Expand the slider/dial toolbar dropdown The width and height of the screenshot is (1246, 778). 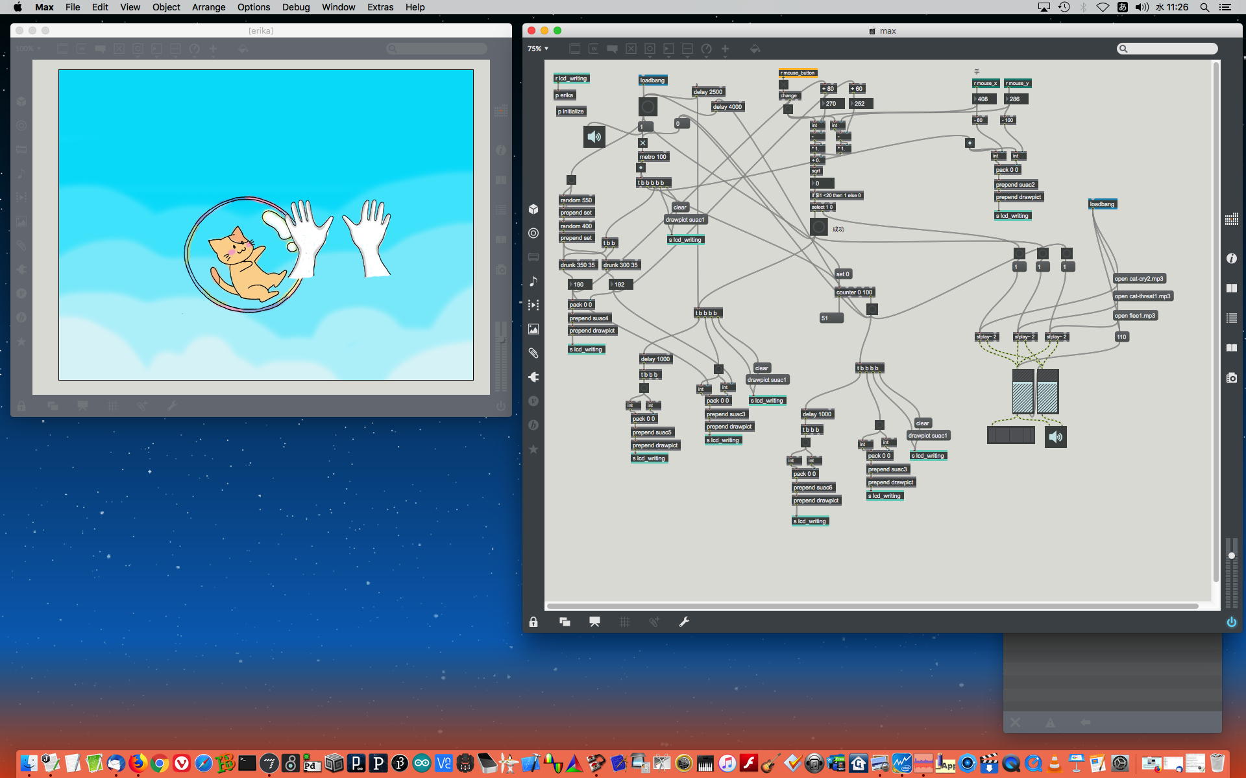tap(706, 49)
